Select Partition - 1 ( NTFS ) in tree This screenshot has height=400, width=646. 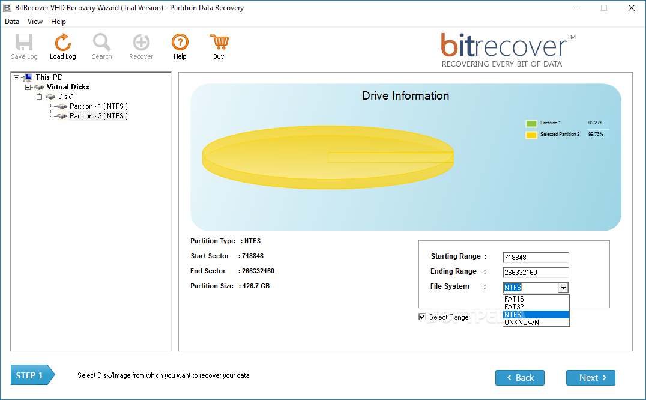pos(98,106)
